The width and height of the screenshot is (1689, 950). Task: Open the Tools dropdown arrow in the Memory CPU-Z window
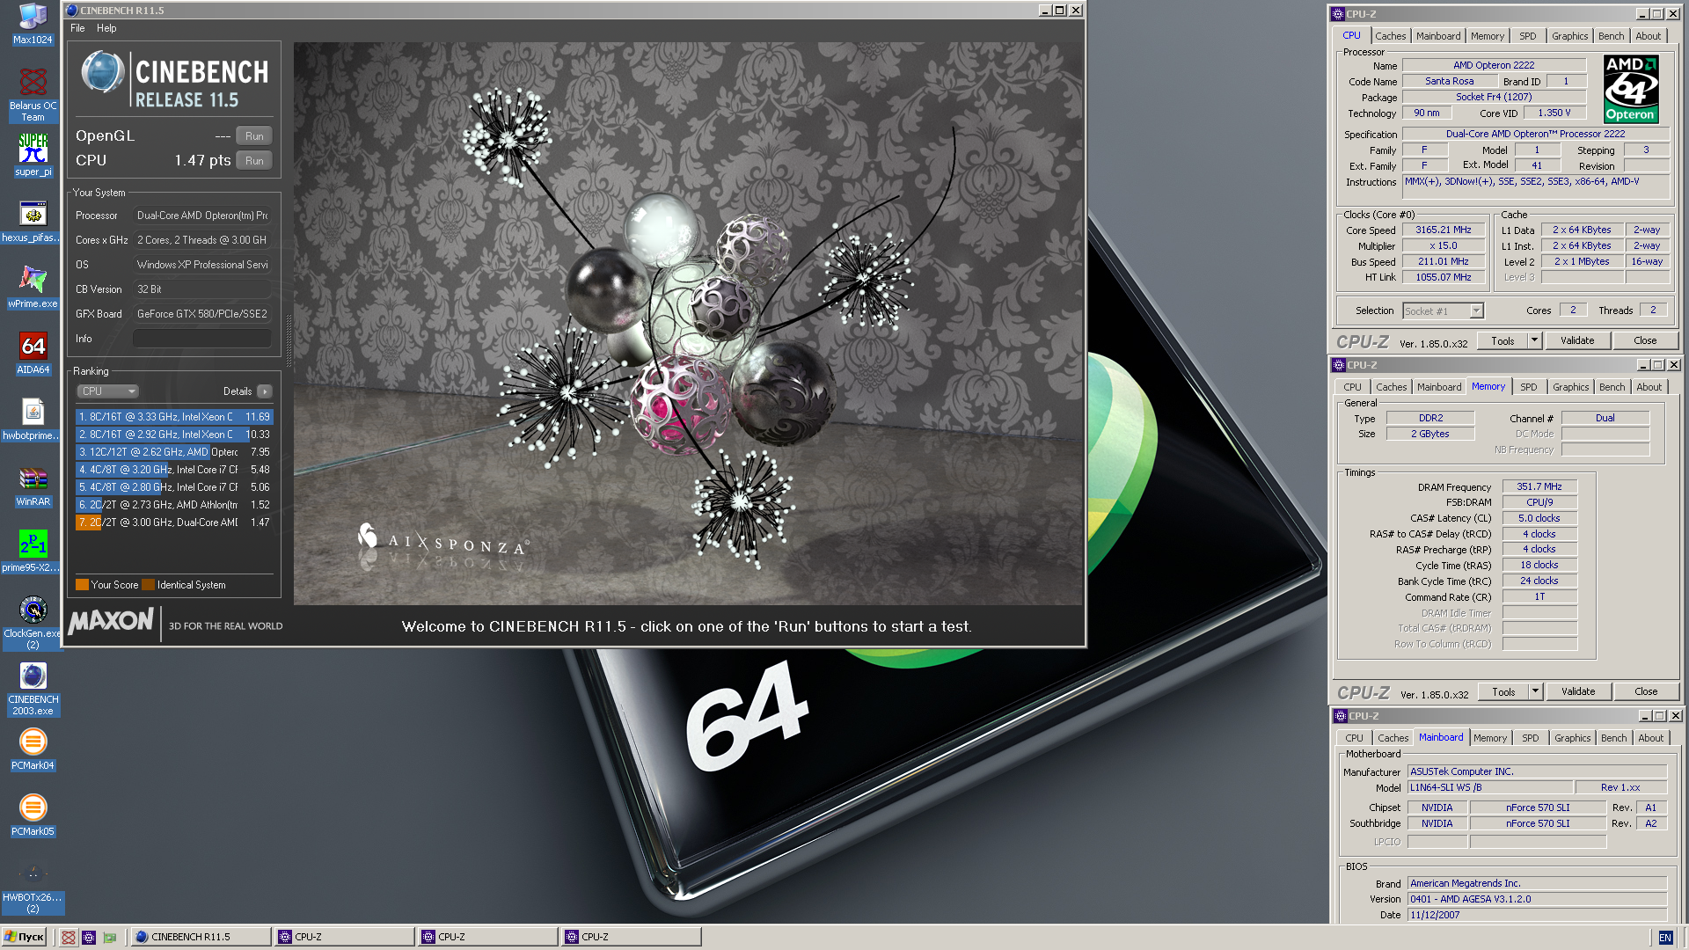click(1535, 691)
